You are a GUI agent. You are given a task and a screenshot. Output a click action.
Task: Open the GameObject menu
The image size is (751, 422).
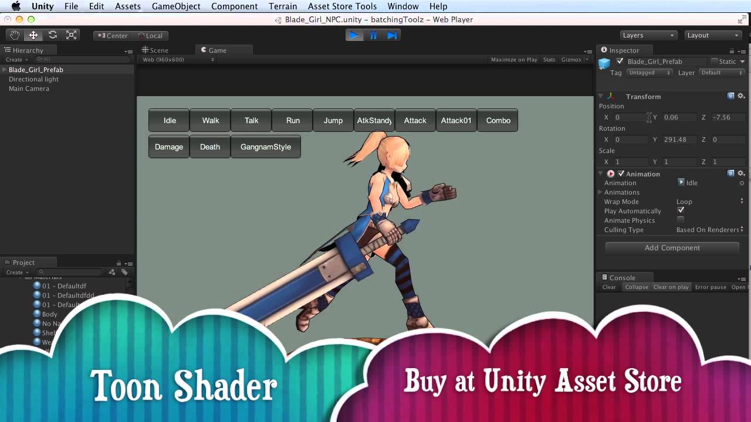(176, 6)
